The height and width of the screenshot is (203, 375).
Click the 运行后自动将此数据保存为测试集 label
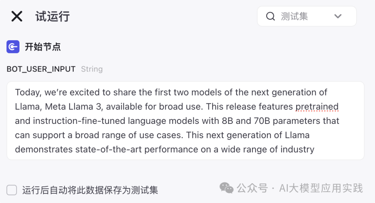90,190
